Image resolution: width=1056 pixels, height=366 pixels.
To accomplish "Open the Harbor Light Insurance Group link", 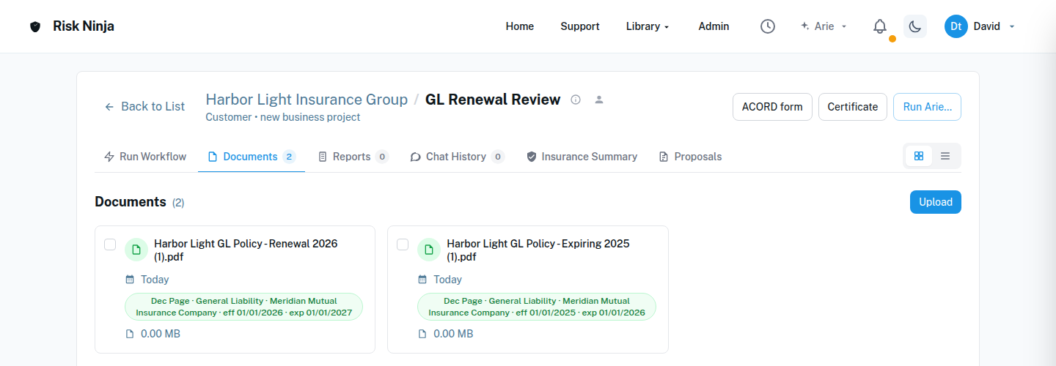I will [x=307, y=100].
